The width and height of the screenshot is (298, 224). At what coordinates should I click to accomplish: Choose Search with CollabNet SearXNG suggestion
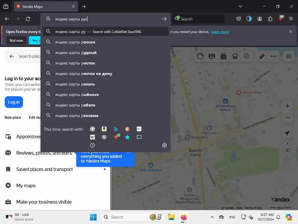(105, 32)
